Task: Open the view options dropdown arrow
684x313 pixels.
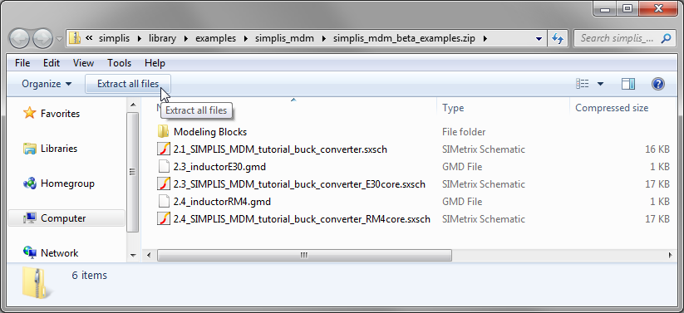Action: tap(600, 84)
